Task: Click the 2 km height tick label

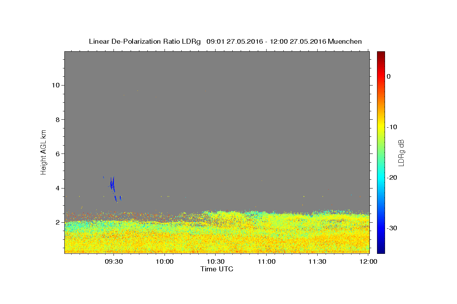Action: point(58,222)
